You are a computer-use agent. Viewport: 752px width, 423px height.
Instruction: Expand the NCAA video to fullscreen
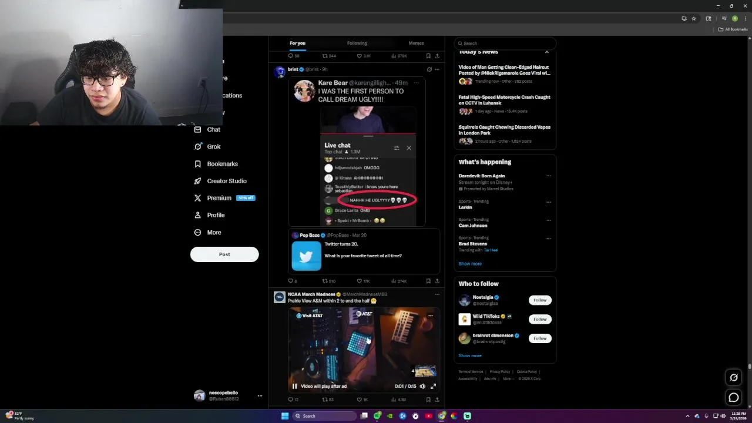click(x=433, y=386)
